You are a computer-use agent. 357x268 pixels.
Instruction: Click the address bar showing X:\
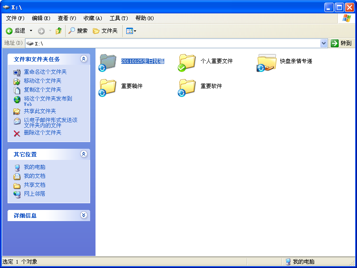pyautogui.click(x=173, y=43)
